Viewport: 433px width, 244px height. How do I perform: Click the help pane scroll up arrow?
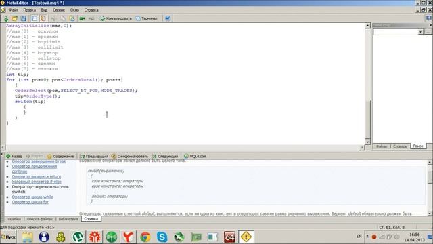(430, 163)
